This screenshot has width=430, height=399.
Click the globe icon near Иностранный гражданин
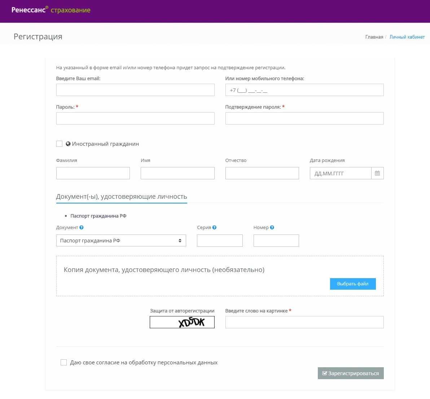click(68, 144)
